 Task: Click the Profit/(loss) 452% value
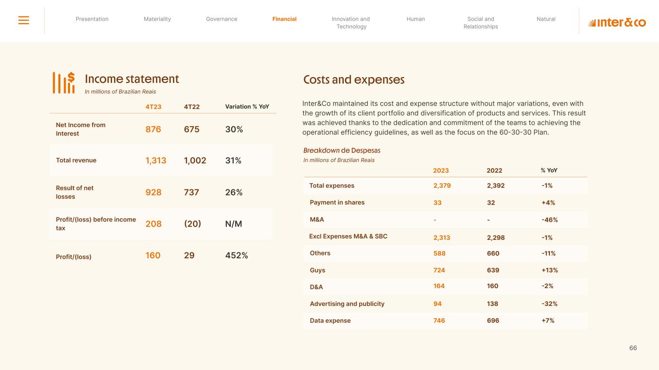[x=237, y=255]
